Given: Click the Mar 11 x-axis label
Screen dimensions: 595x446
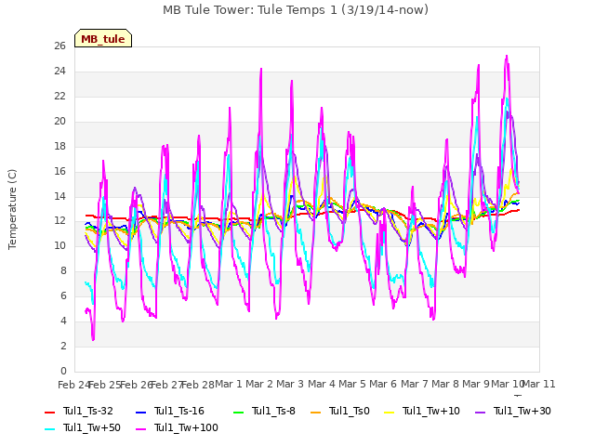Looking at the screenshot, I should point(539,384).
